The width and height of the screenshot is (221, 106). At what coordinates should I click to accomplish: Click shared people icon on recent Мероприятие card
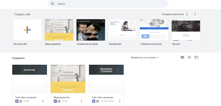[59, 101]
